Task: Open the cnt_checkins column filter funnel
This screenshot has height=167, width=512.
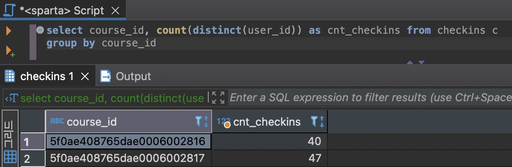Action: [314, 121]
